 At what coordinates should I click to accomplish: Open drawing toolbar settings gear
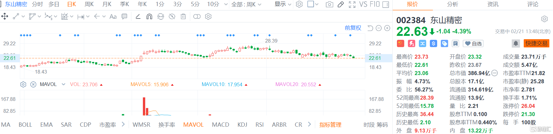pyautogui.click(x=208, y=16)
